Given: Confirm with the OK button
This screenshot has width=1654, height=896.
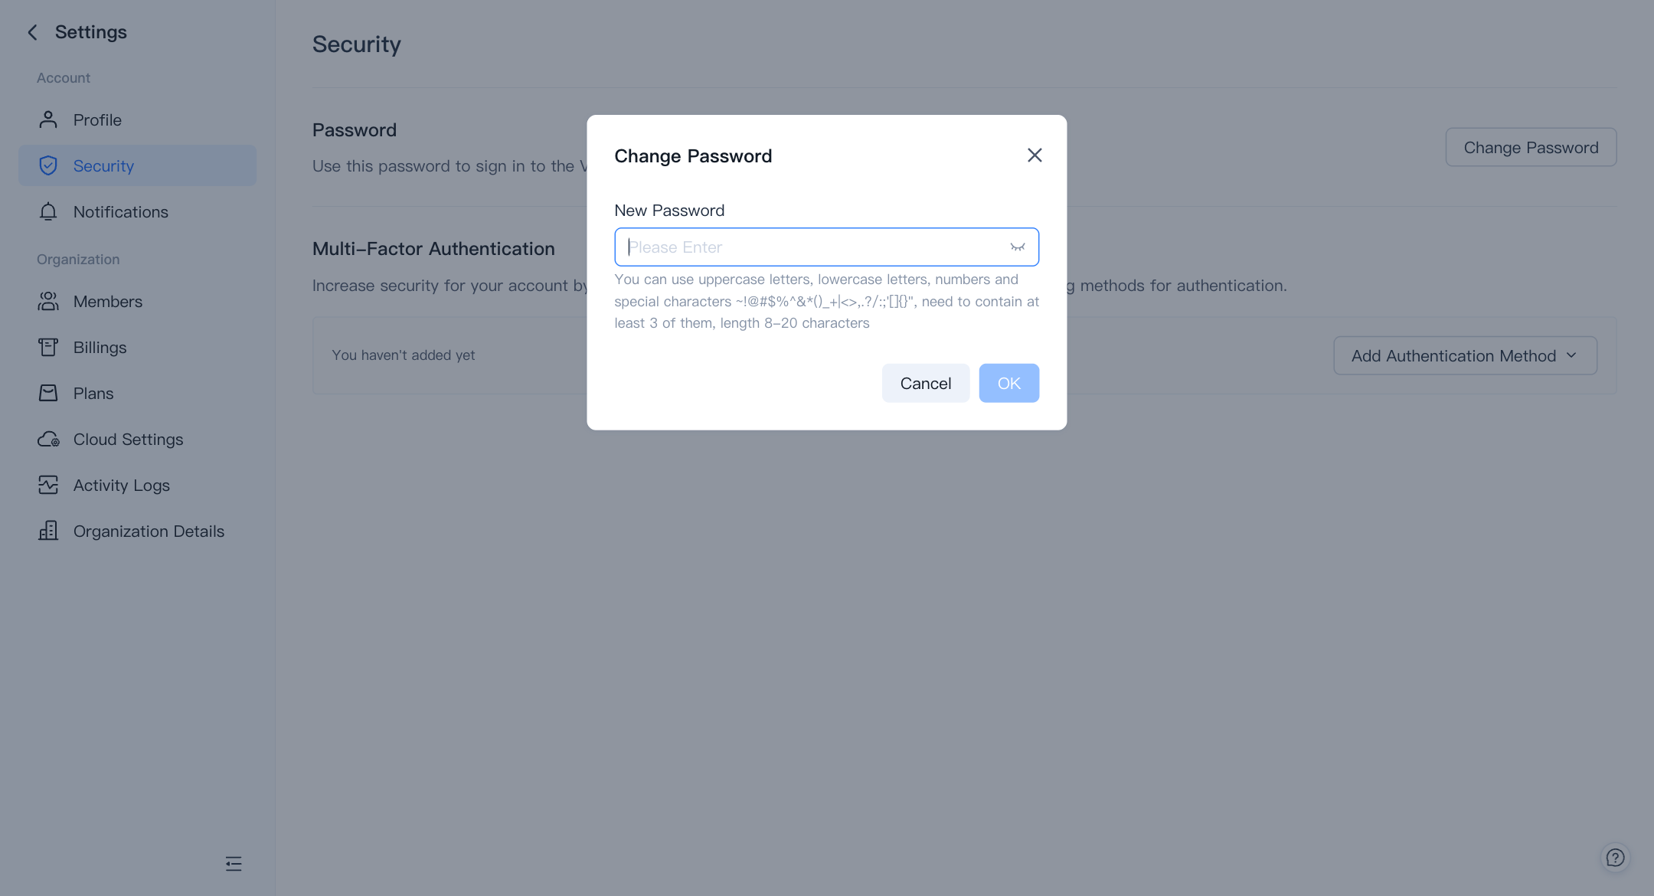Looking at the screenshot, I should click(1008, 383).
